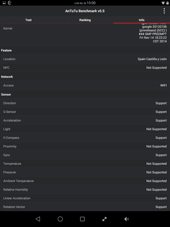Tap the picture notification icon
The height and width of the screenshot is (227, 170).
[4, 3]
